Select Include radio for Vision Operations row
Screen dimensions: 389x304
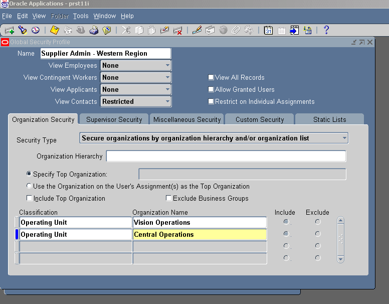click(x=286, y=222)
